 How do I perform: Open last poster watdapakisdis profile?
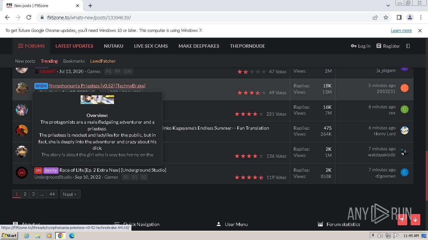pyautogui.click(x=382, y=155)
